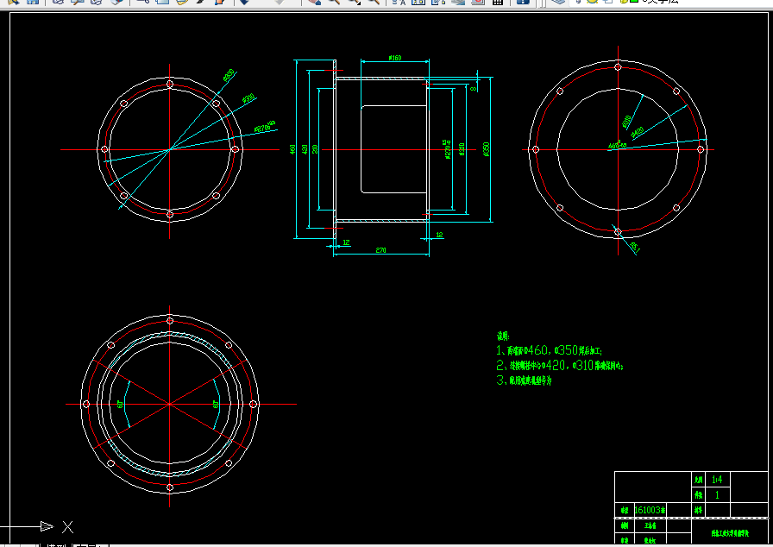Select the vertical 310 dimension left of section
The width and height of the screenshot is (773, 547).
[315, 149]
